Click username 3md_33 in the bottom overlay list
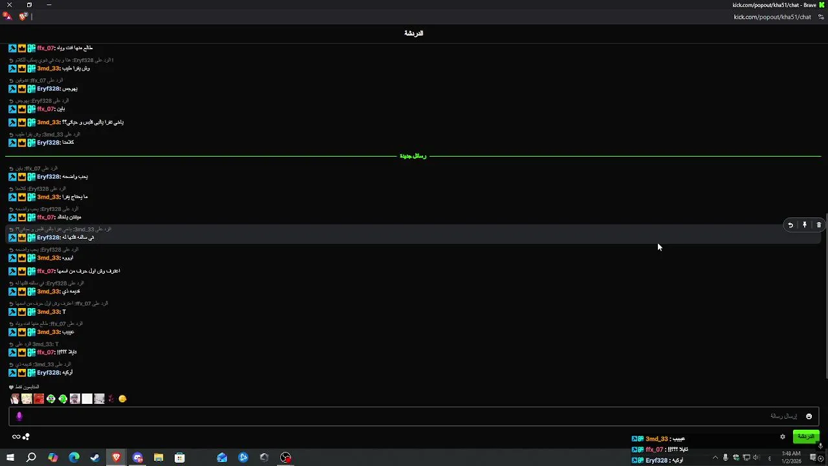 [657, 439]
